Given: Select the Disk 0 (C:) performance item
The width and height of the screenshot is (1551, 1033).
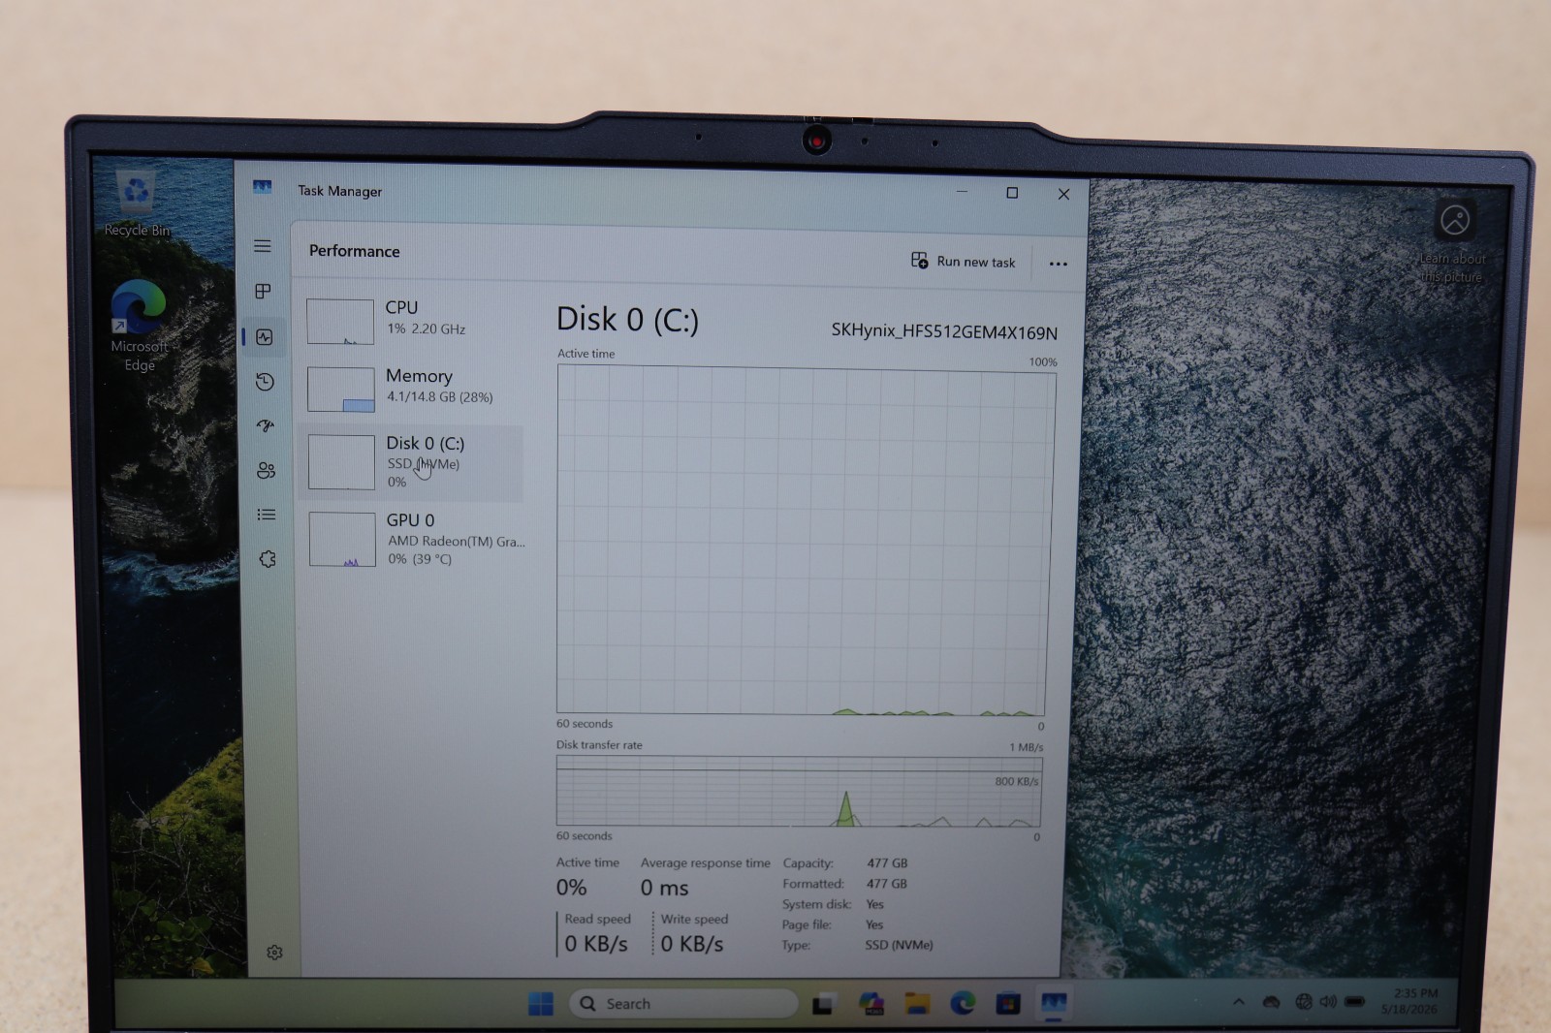Looking at the screenshot, I should click(x=413, y=462).
